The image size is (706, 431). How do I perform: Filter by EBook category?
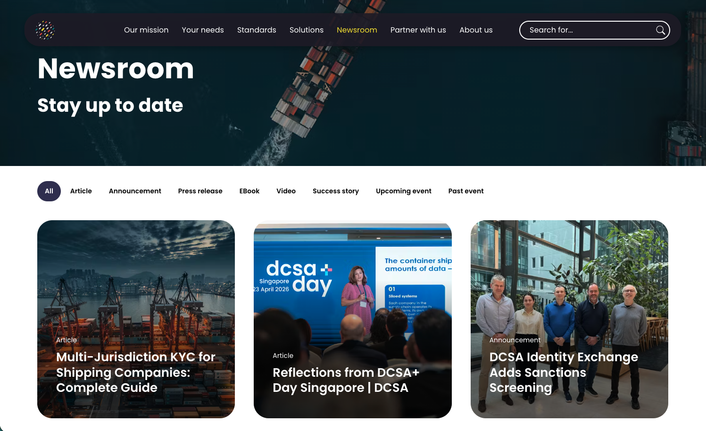tap(249, 191)
